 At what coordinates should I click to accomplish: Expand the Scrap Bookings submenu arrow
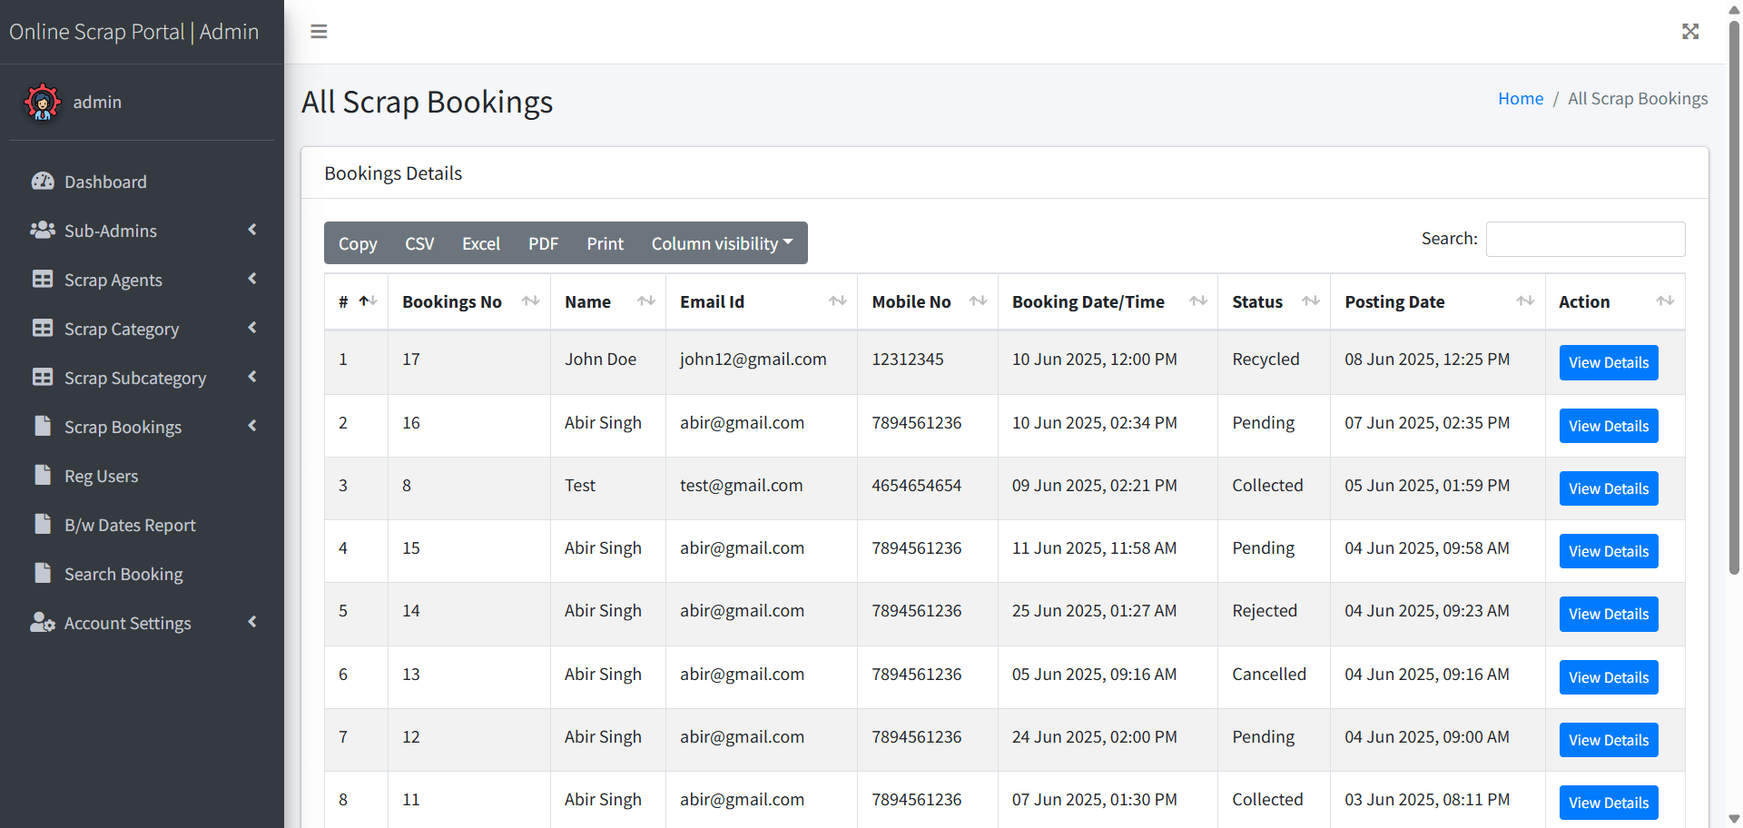click(252, 426)
